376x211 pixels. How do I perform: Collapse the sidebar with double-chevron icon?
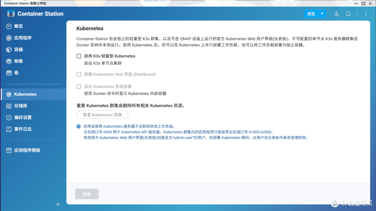coord(58,204)
